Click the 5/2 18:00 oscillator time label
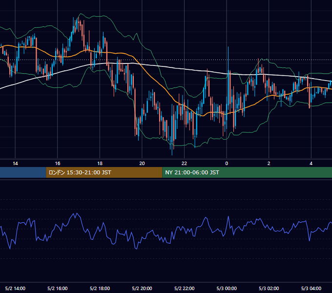The height and width of the screenshot is (293, 332). [x=100, y=288]
